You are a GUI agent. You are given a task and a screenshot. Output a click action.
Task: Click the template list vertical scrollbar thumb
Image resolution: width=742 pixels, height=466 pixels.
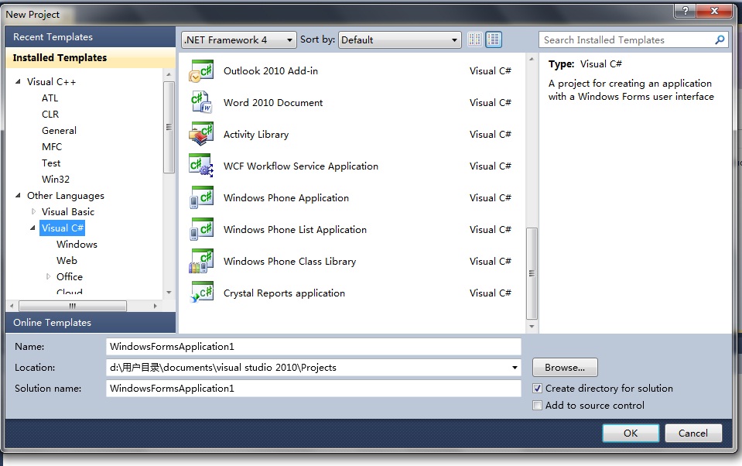click(x=532, y=273)
